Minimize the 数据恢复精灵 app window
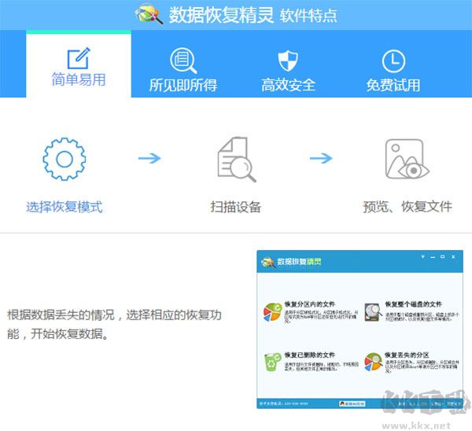 pyautogui.click(x=433, y=257)
